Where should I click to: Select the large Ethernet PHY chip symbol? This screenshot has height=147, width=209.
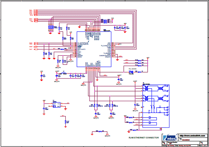tap(94, 49)
